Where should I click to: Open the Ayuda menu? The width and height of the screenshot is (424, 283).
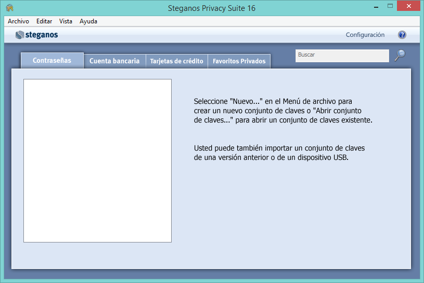88,21
